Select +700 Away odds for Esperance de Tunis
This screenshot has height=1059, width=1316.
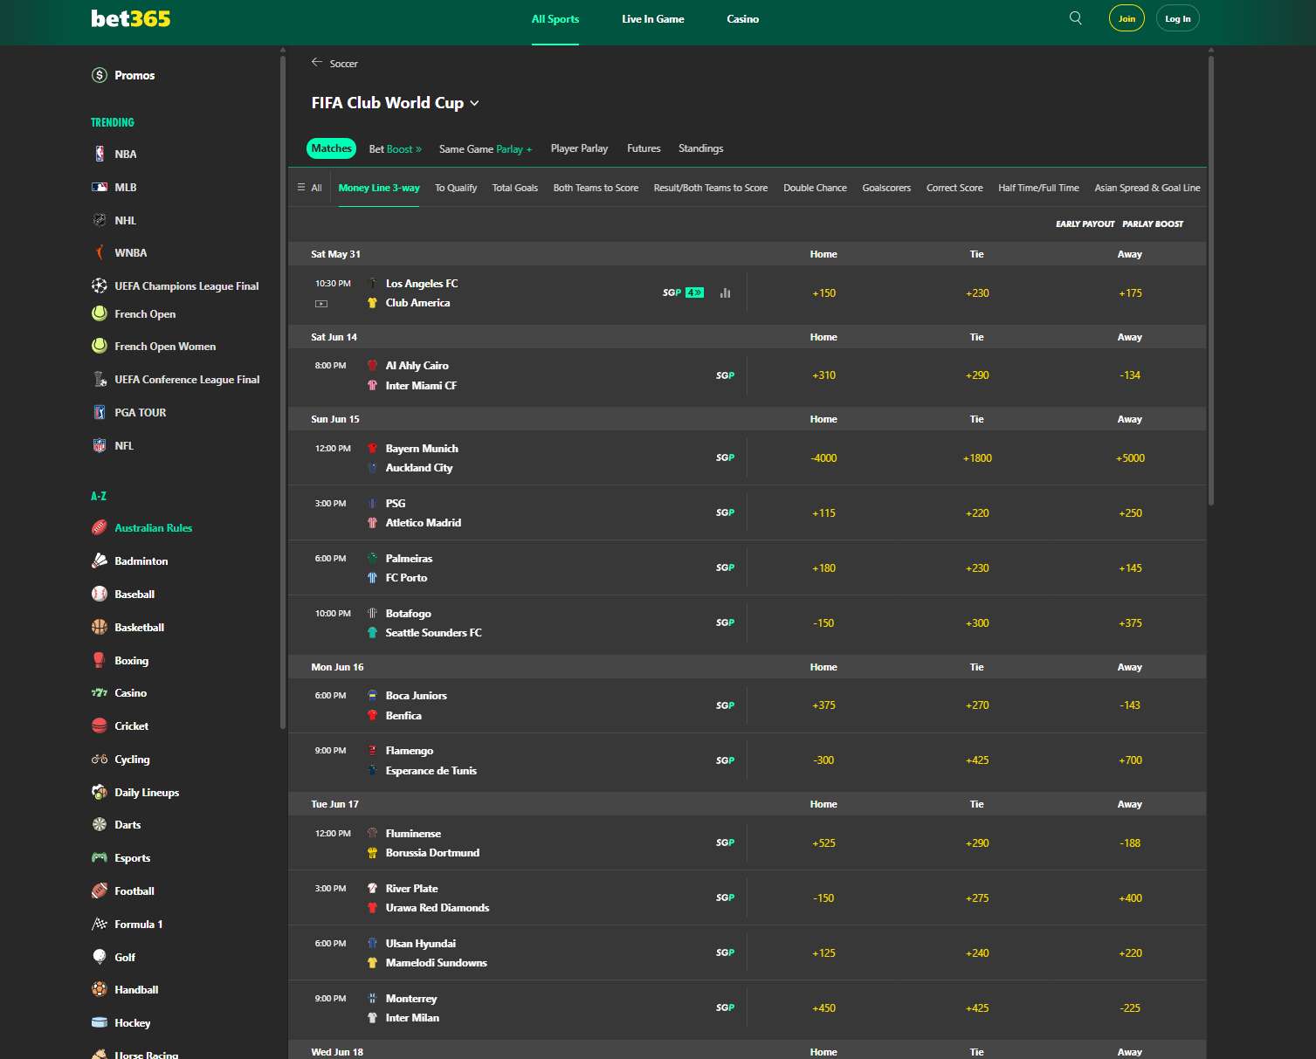1130,760
